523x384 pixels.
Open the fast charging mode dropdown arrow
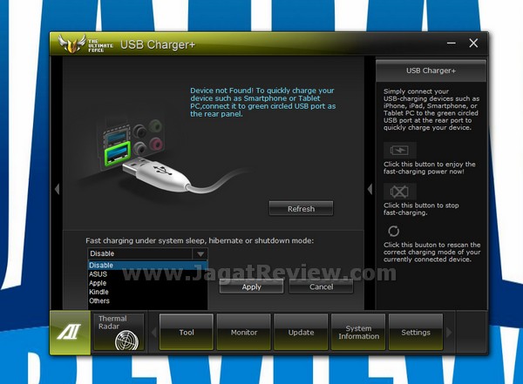click(200, 253)
